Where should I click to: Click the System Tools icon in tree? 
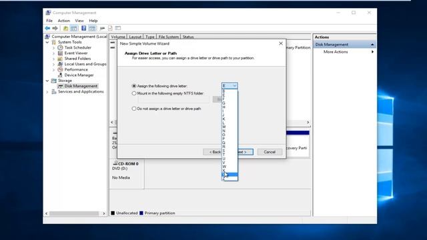click(54, 42)
